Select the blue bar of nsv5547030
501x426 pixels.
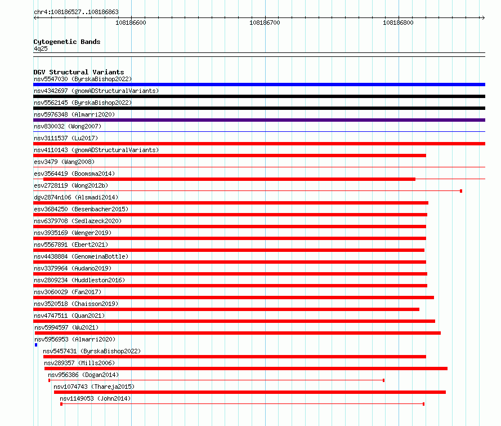tap(259, 85)
